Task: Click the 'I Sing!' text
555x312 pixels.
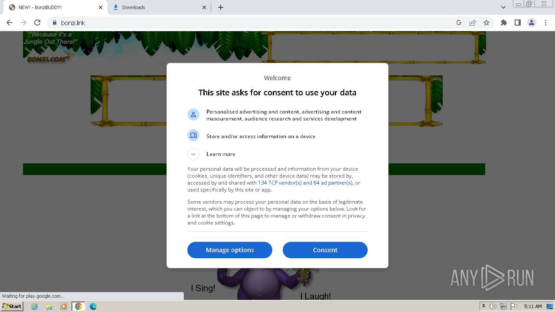Action: [x=203, y=288]
